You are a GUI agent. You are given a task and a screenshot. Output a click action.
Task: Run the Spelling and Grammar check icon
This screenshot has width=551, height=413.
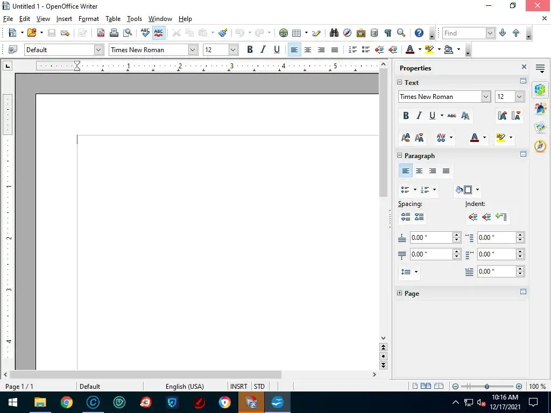click(x=145, y=33)
